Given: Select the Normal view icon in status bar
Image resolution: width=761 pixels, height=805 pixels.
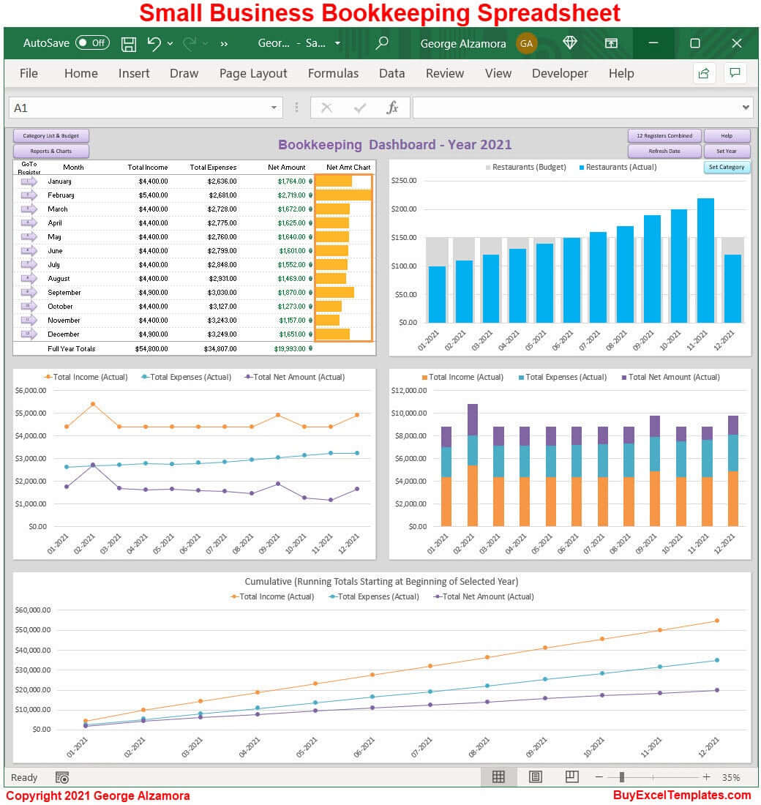Looking at the screenshot, I should coord(498,776).
